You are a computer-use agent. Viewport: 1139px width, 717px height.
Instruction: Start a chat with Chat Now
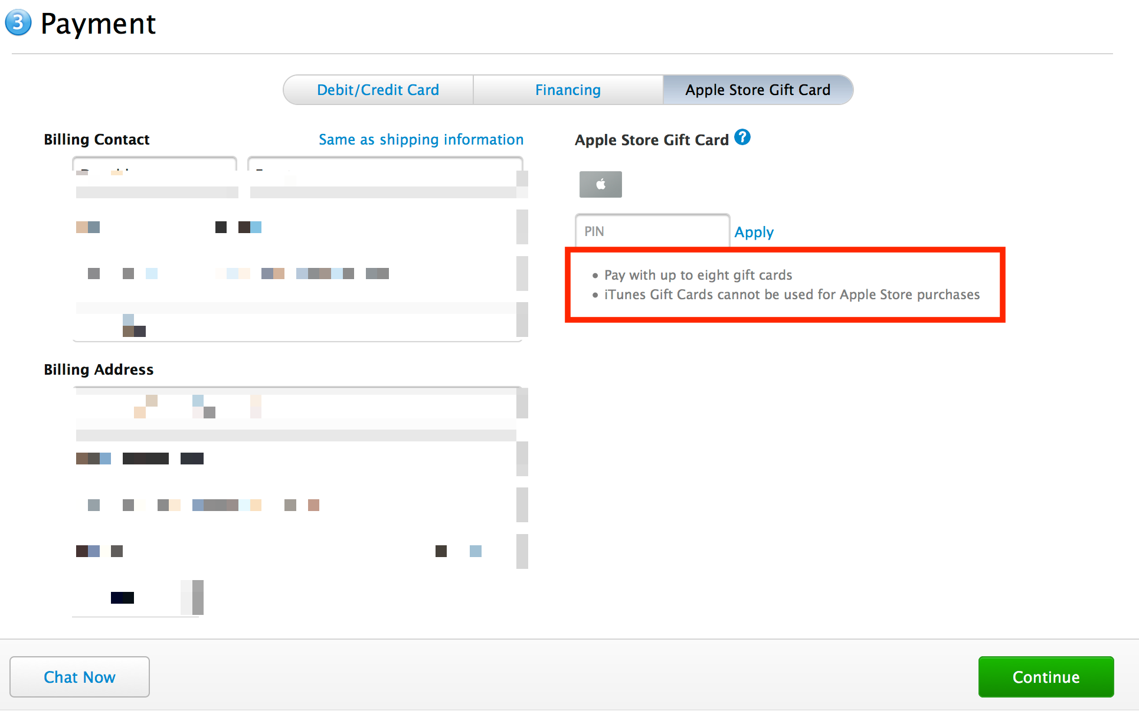pyautogui.click(x=80, y=677)
